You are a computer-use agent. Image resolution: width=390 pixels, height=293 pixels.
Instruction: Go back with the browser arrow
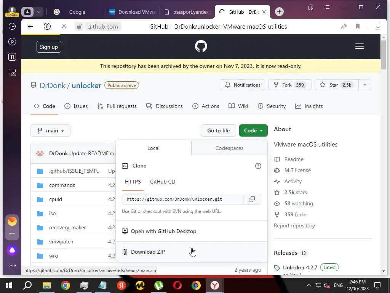pyautogui.click(x=30, y=26)
